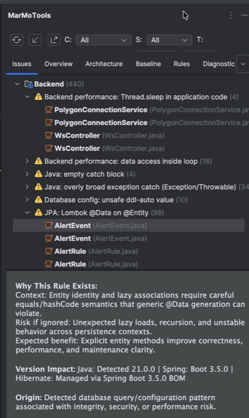This screenshot has width=249, height=418.
Task: Open the Baseline tab
Action: (x=148, y=64)
